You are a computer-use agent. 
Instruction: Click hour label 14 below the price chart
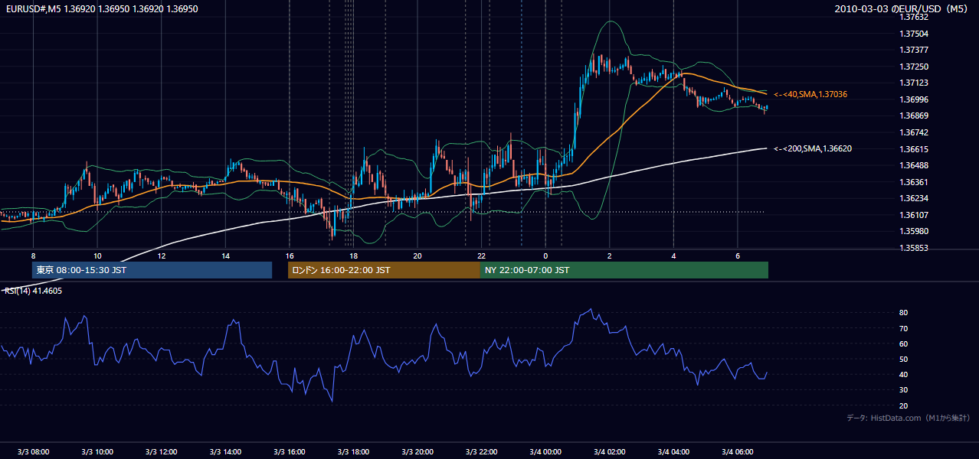[225, 256]
